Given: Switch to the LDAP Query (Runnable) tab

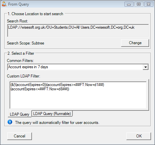Looking at the screenshot, I should (x=52, y=114).
